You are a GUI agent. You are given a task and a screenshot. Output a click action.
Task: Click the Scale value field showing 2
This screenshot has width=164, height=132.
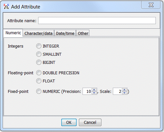(x=117, y=91)
